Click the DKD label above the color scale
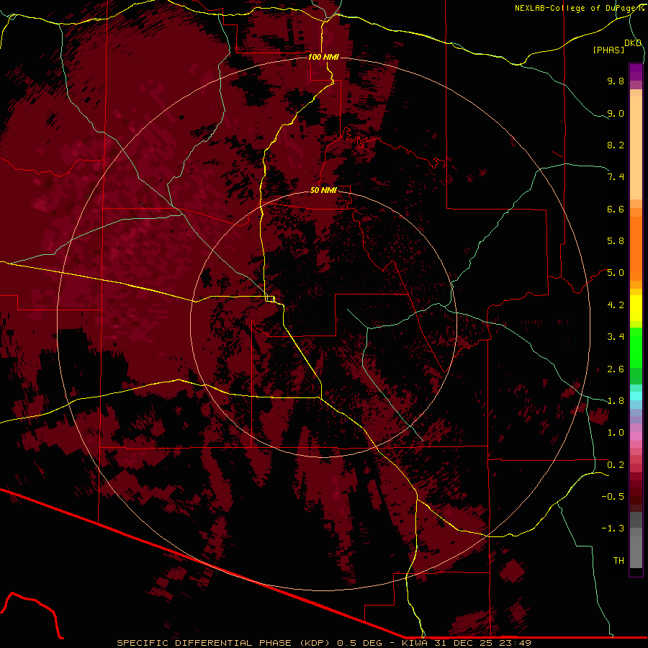Image resolution: width=648 pixels, height=648 pixels. pyautogui.click(x=633, y=43)
